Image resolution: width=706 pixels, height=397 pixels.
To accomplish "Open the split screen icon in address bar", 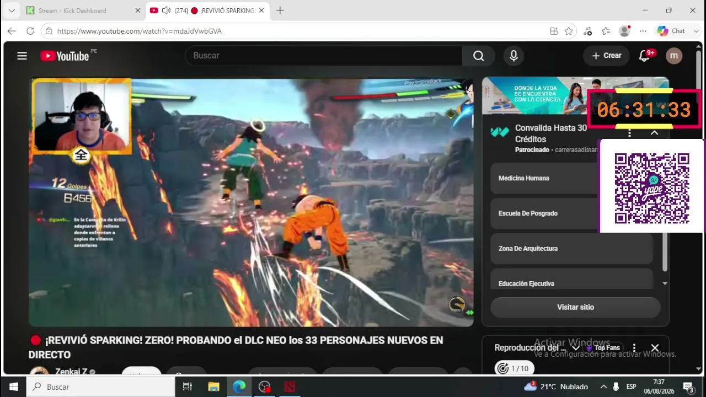I will click(x=554, y=31).
